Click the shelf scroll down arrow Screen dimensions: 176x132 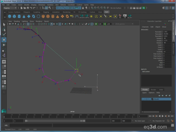173,17
